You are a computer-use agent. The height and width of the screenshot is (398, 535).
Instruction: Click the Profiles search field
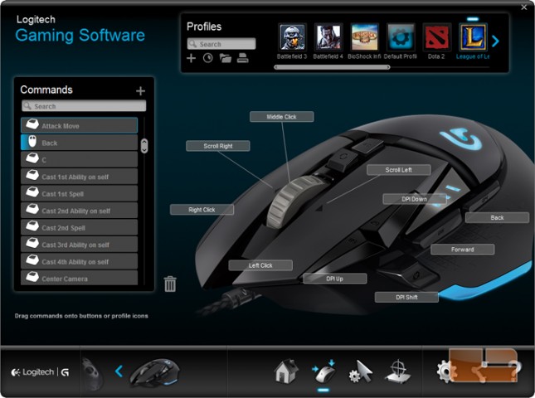[x=221, y=44]
